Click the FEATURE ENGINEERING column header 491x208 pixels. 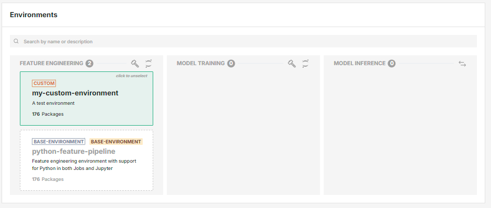click(51, 64)
